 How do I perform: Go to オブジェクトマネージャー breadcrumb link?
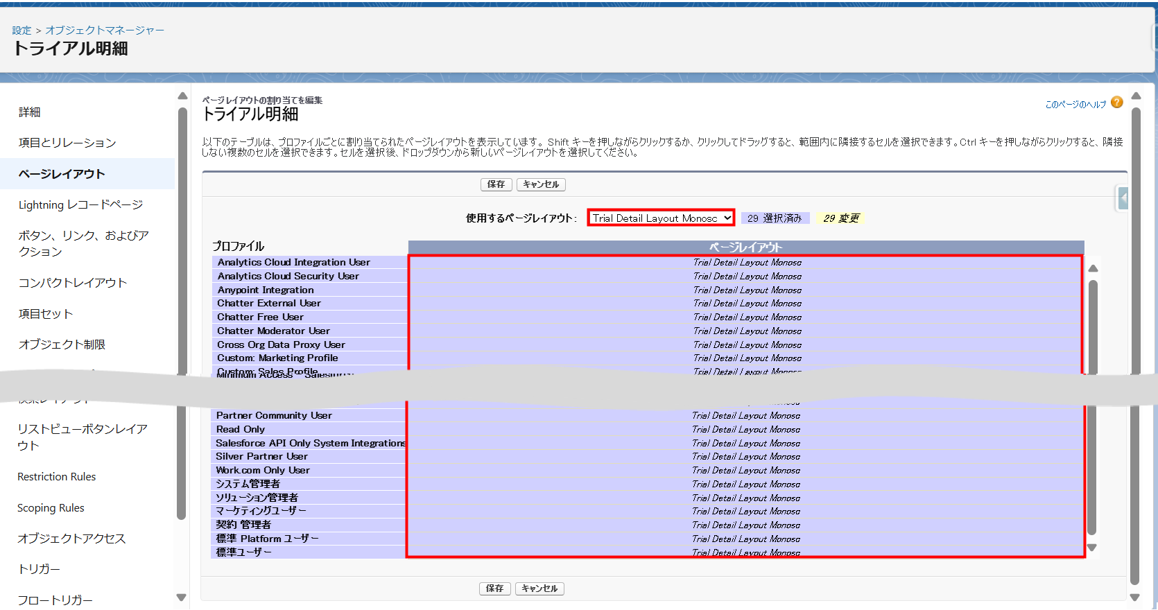tap(105, 31)
